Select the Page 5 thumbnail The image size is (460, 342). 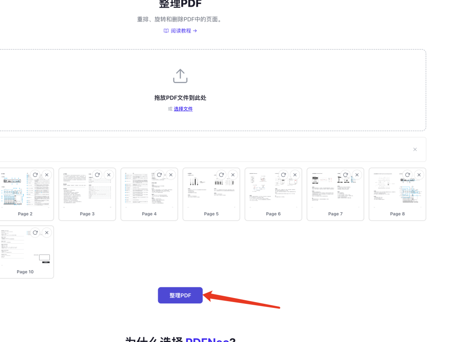coord(211,194)
